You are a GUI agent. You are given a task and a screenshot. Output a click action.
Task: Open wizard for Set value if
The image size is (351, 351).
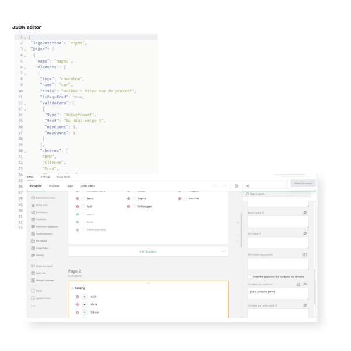click(305, 233)
